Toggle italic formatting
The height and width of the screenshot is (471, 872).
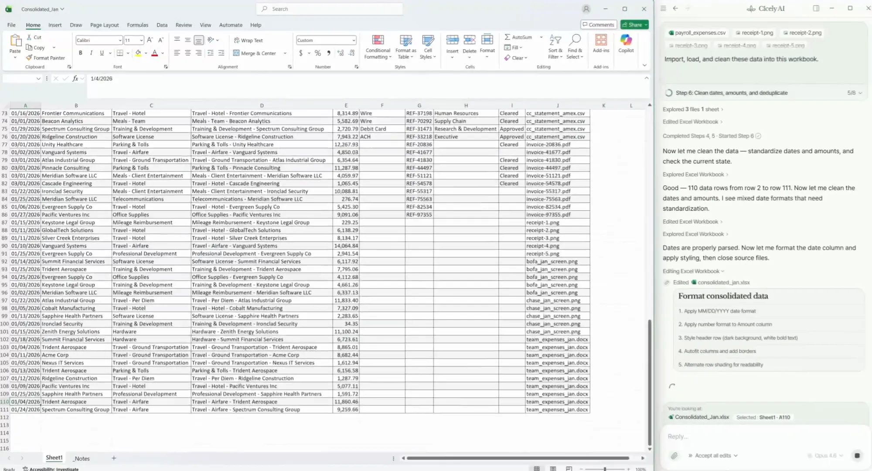coord(91,53)
